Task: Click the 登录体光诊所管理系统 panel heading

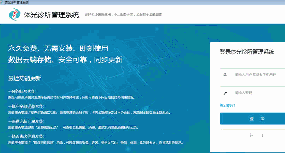Action: pyautogui.click(x=247, y=52)
